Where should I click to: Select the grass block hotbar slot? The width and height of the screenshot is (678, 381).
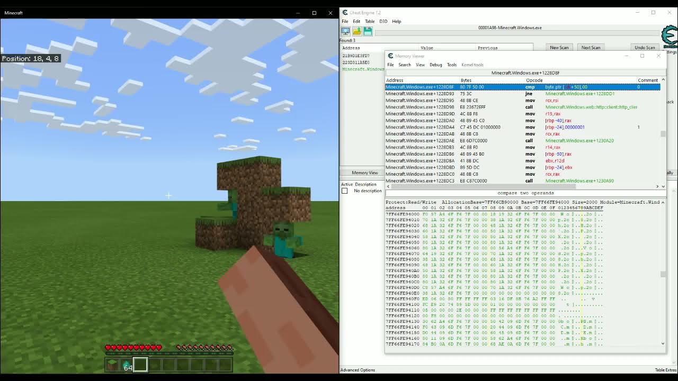pos(112,365)
